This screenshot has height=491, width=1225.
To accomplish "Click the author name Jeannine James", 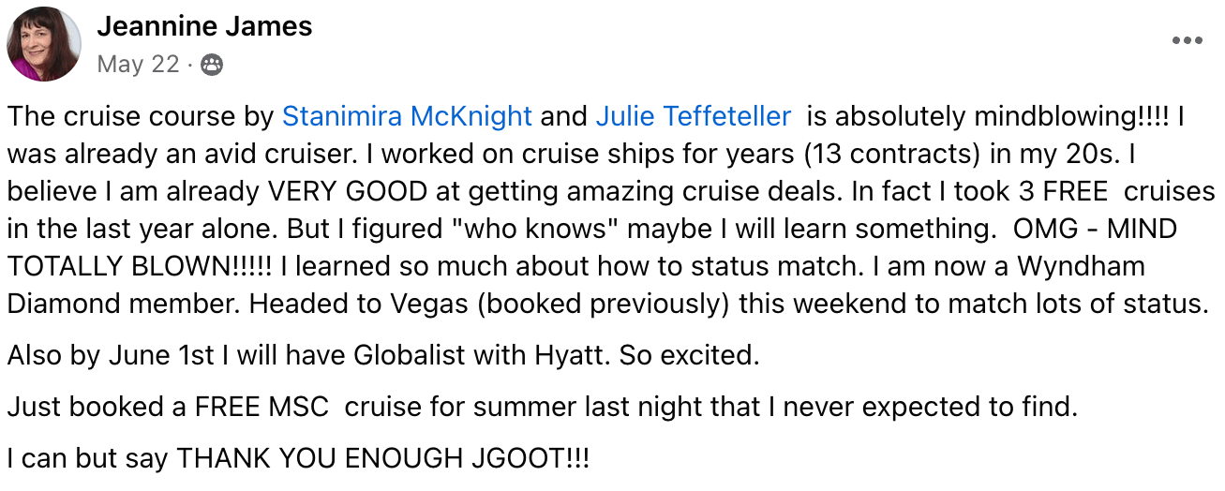I will pyautogui.click(x=204, y=27).
